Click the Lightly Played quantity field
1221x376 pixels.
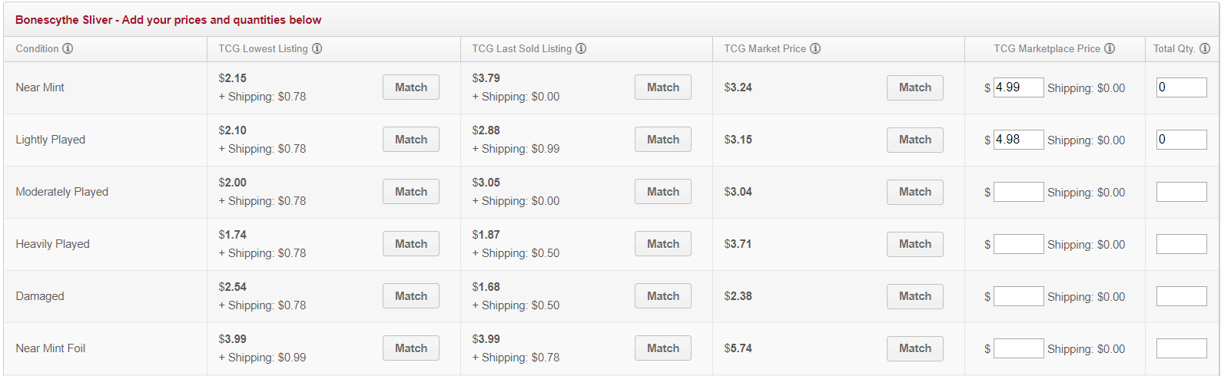1181,140
